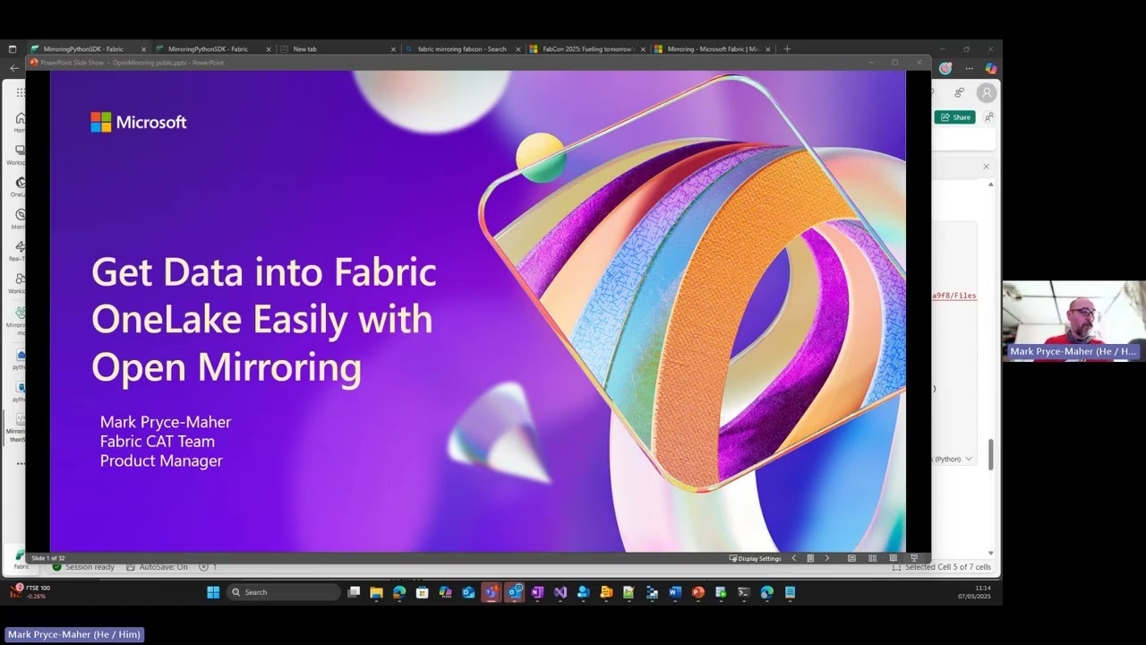The image size is (1146, 645).
Task: Open user profile avatar in Fabric
Action: (x=987, y=92)
